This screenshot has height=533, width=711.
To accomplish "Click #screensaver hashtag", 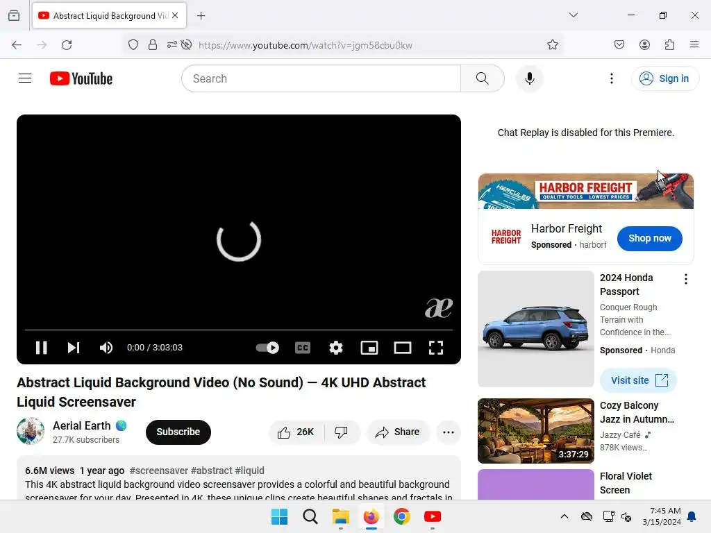I will pos(159,471).
